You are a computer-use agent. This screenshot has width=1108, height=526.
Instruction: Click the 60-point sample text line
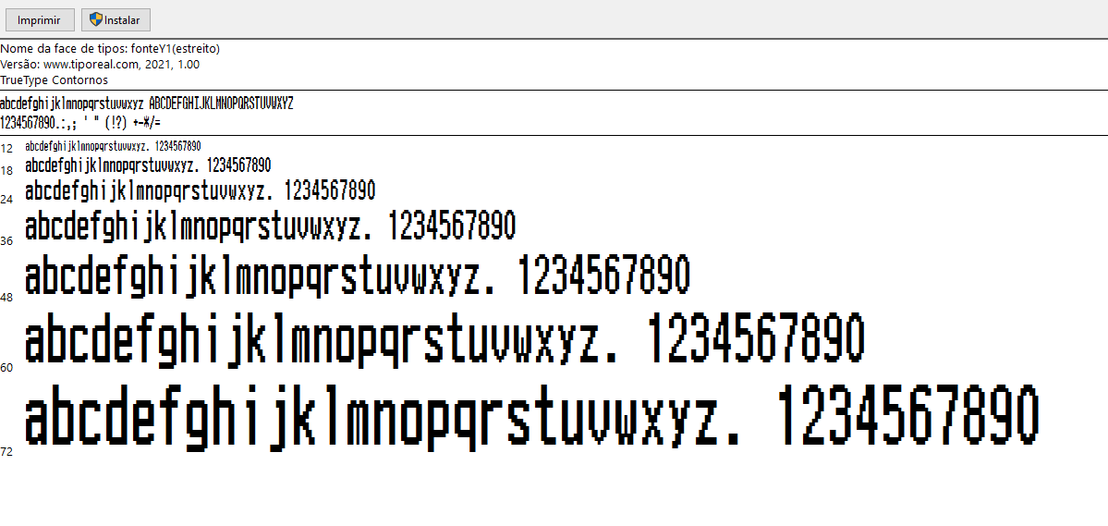point(445,341)
